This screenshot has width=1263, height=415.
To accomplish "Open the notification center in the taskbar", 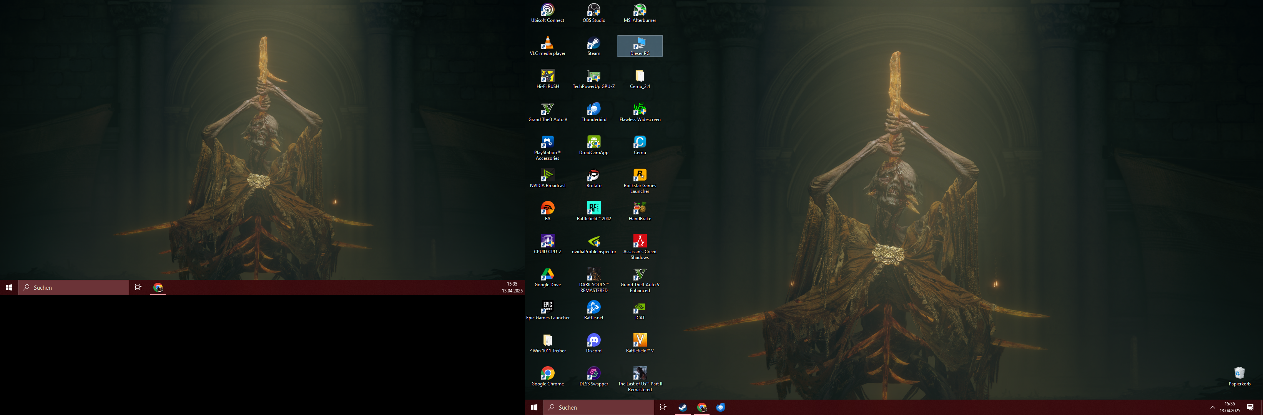I will [x=1250, y=407].
